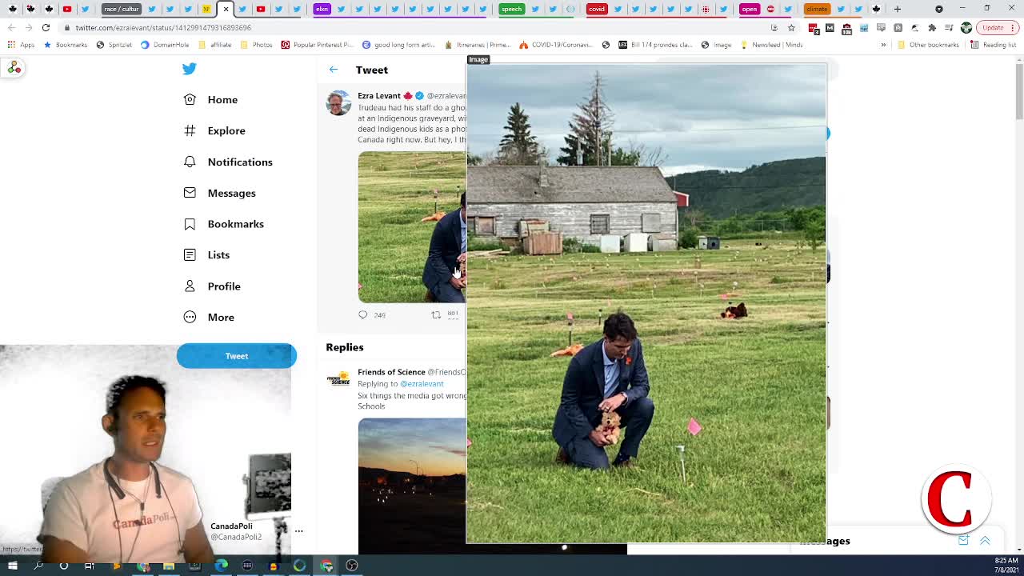Expand the speech tab group
This screenshot has width=1024, height=576.
(511, 9)
